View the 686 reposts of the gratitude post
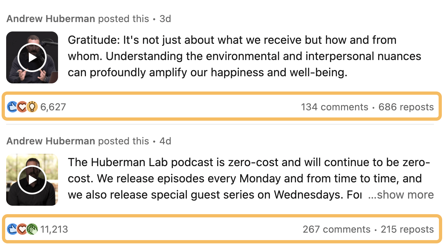Screen dimensions: 448x244 (406, 107)
